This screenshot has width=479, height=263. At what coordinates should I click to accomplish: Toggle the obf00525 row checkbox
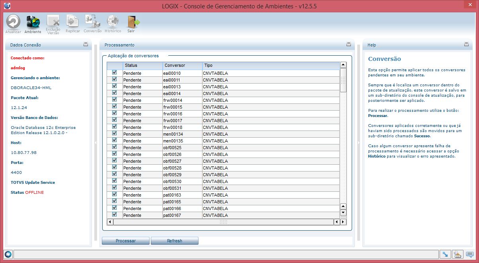pyautogui.click(x=115, y=147)
